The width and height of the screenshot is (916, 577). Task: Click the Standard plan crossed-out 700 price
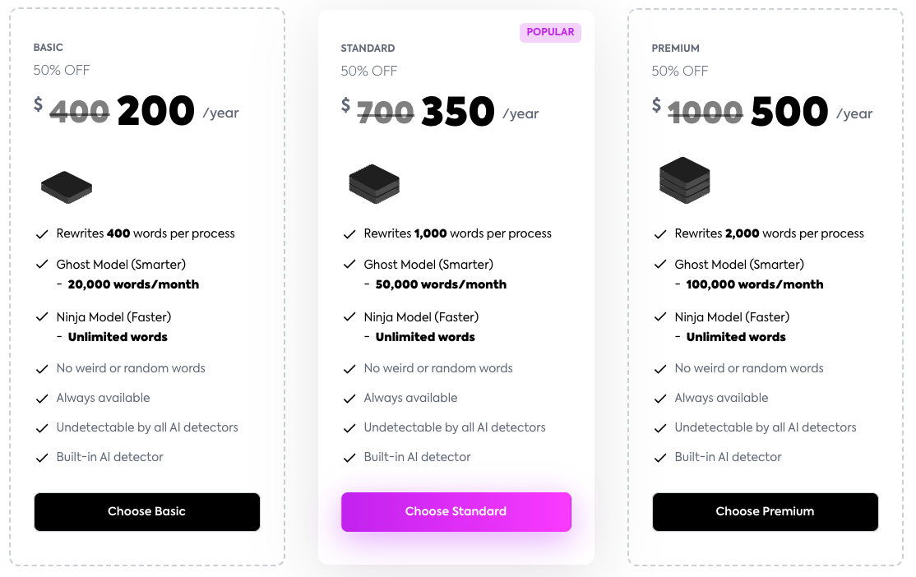[x=386, y=112]
